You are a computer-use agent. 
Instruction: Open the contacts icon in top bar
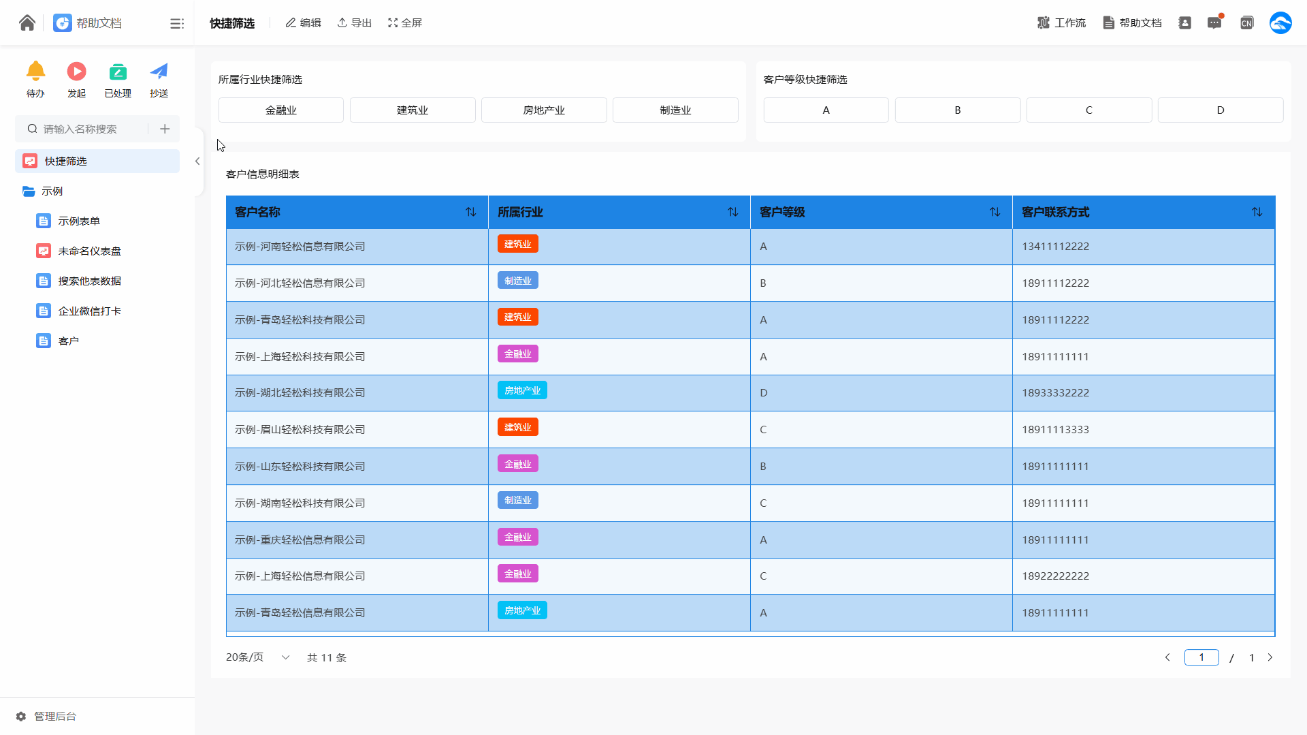1184,23
